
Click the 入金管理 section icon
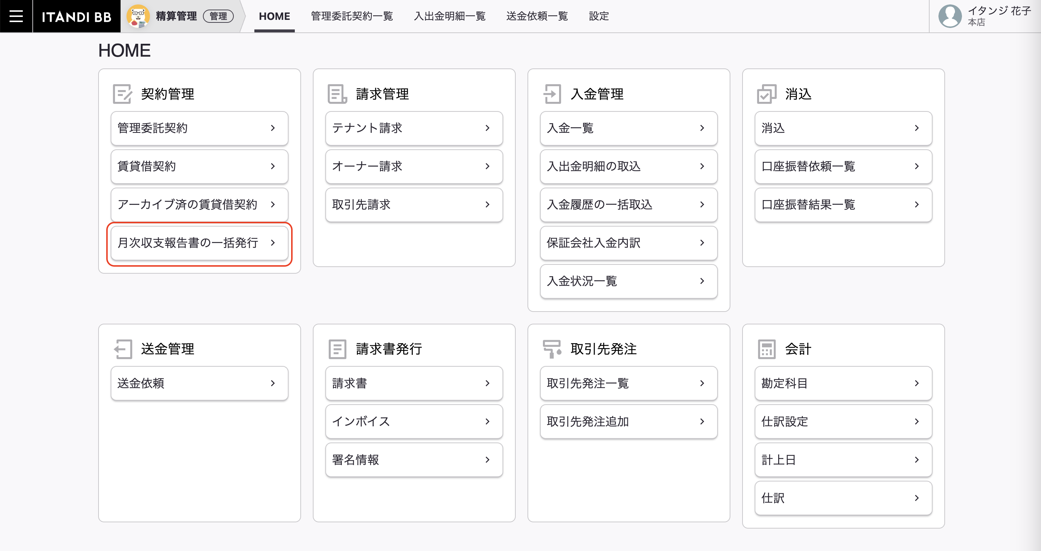point(552,94)
